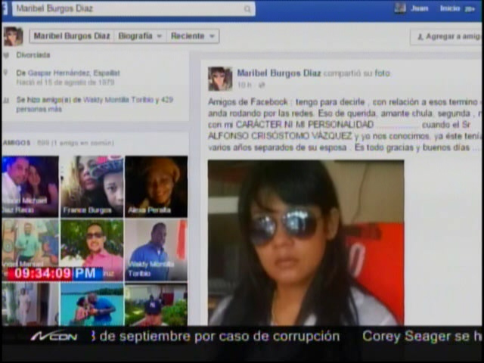Viewport: 484px width, 363px height.
Task: Click Juan's profile picture in top bar
Action: (400, 8)
